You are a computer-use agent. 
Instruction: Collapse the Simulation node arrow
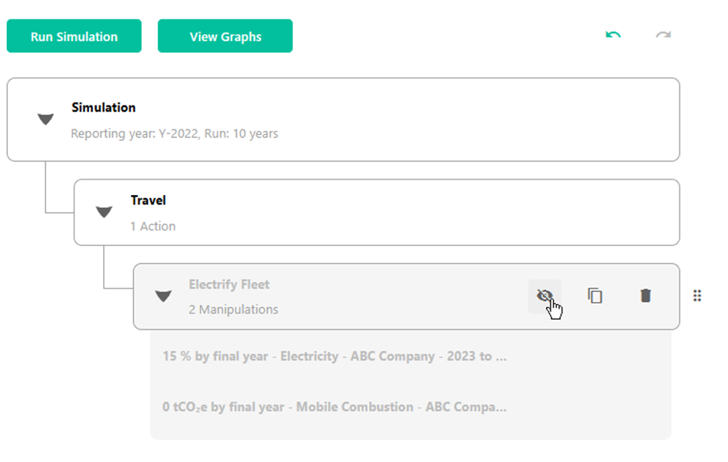(x=46, y=119)
